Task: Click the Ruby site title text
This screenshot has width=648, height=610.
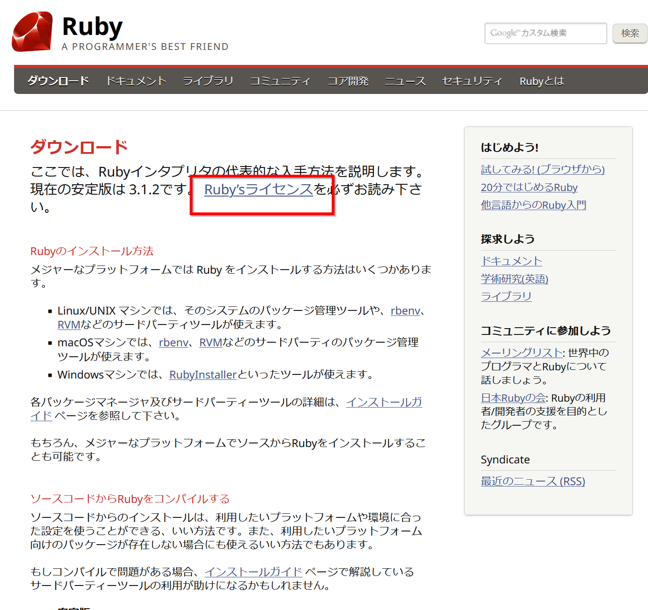Action: (x=92, y=27)
